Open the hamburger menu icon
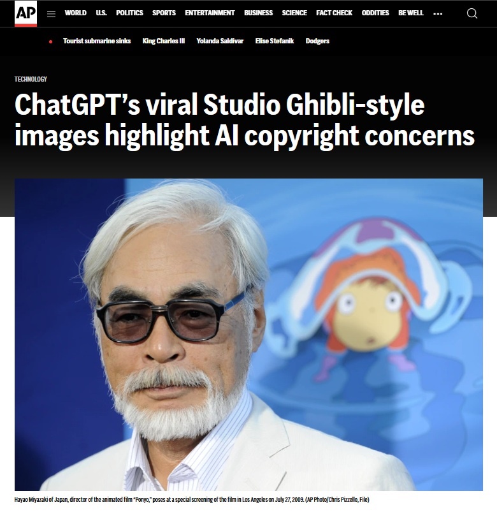The width and height of the screenshot is (497, 512). pos(51,14)
